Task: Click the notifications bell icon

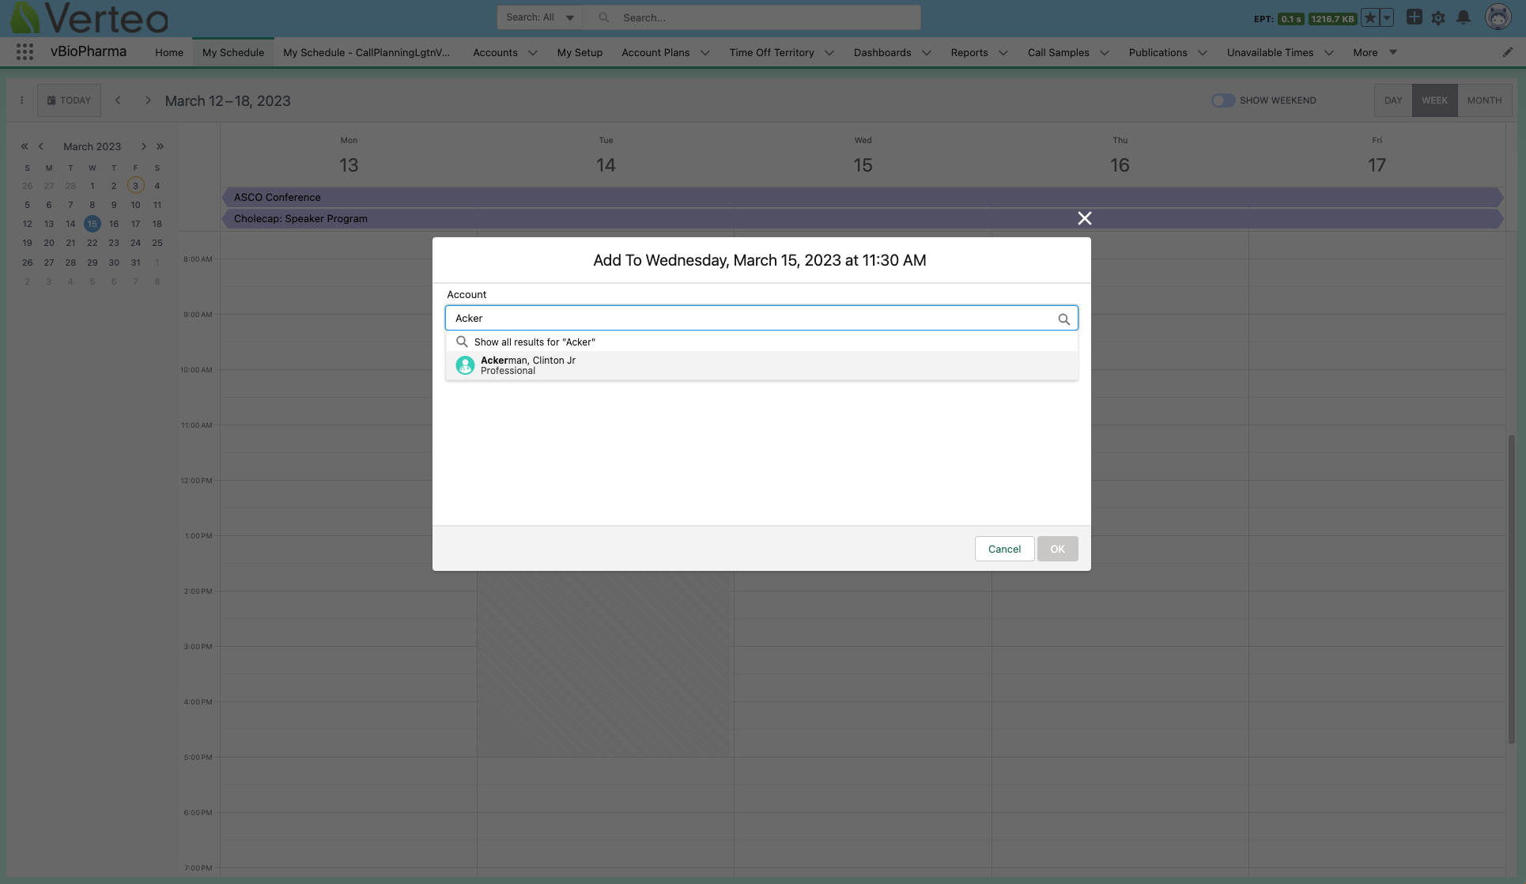Action: coord(1464,17)
